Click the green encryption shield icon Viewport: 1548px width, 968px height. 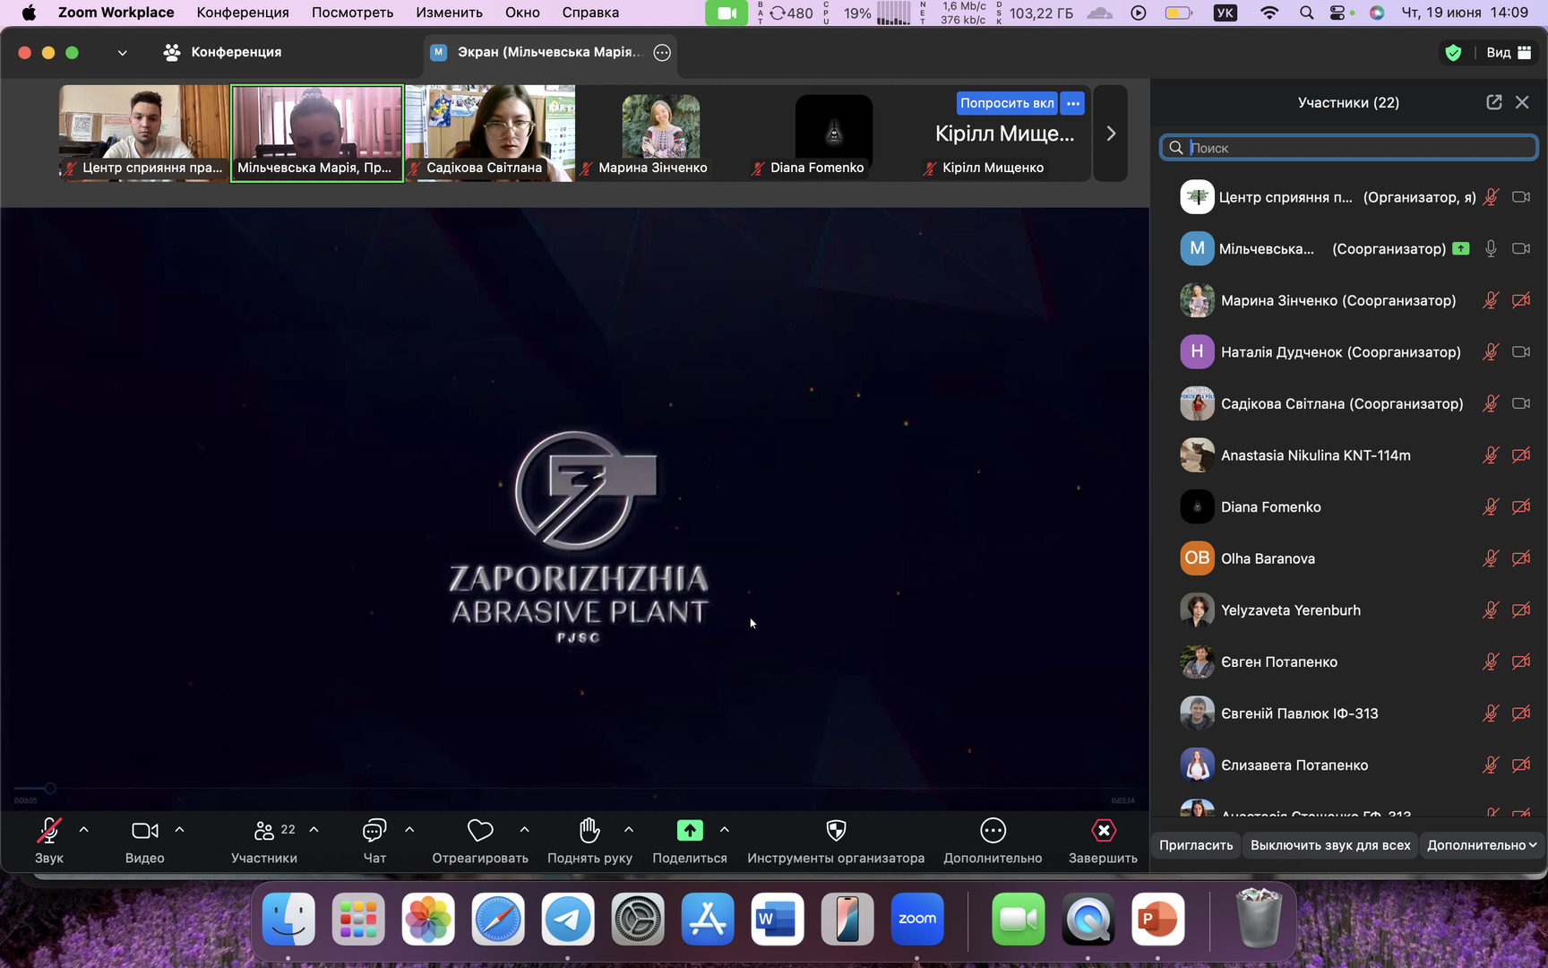1453,53
